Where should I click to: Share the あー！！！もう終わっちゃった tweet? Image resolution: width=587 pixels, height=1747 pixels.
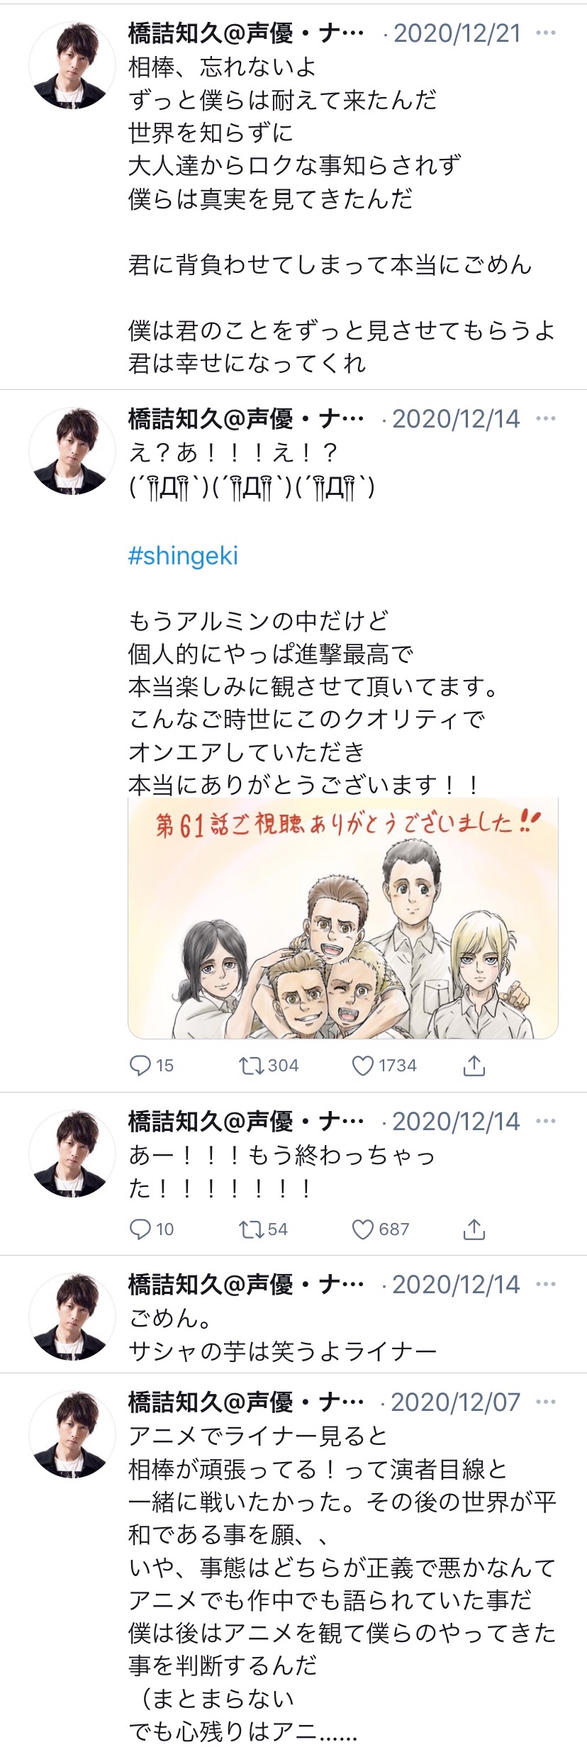coord(474,1229)
